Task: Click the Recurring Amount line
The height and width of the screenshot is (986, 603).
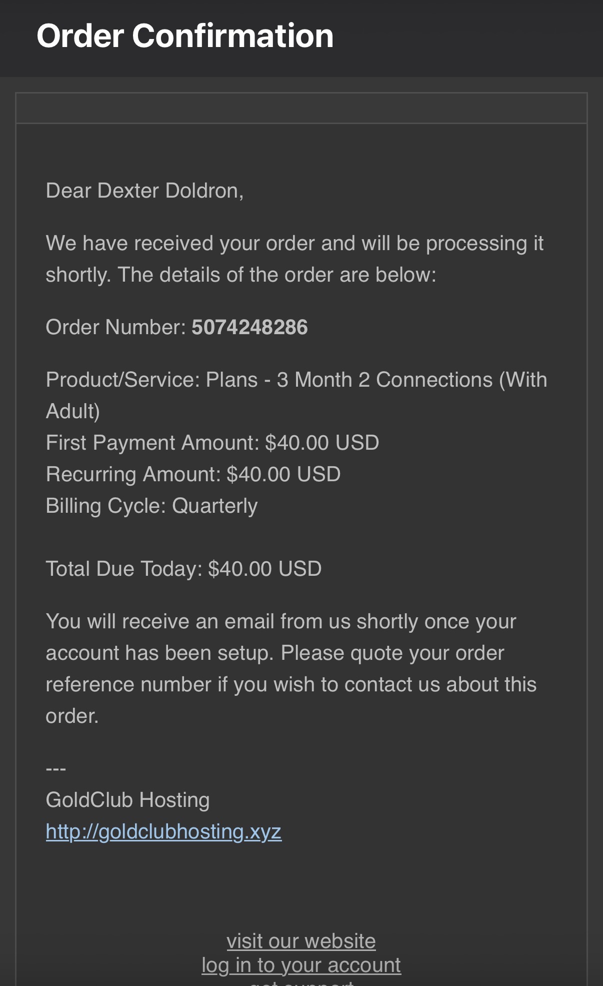Action: click(x=193, y=475)
